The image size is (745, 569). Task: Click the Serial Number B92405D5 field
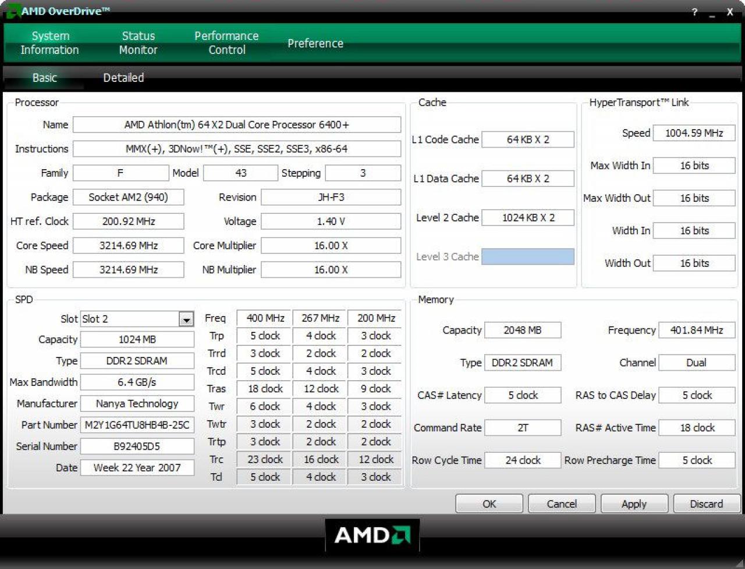[x=137, y=446]
